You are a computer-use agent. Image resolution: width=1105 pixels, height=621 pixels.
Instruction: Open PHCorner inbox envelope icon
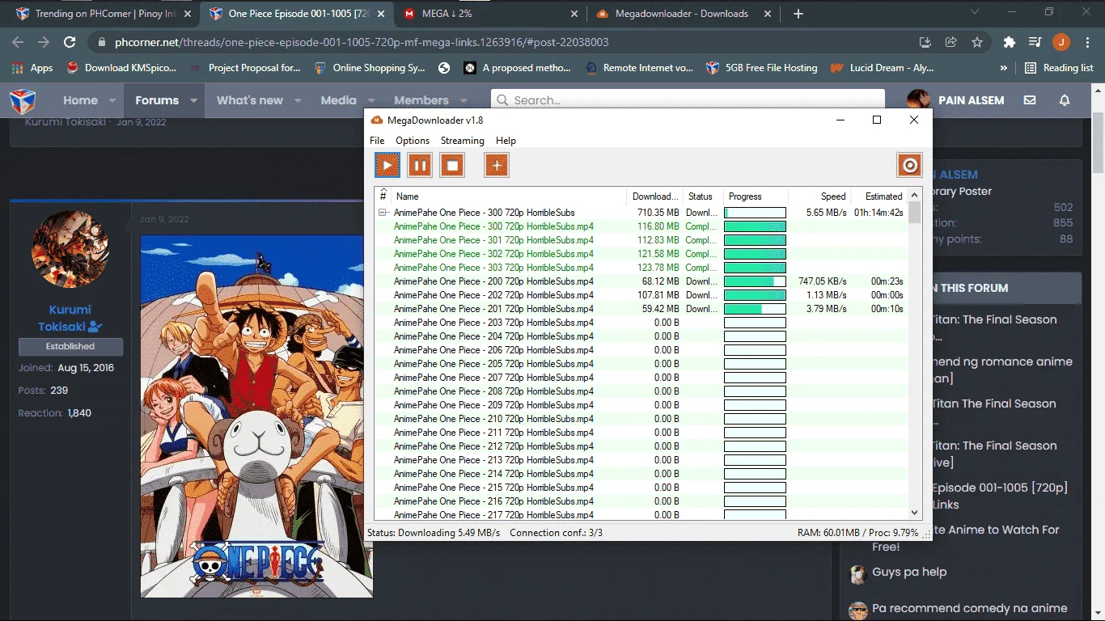coord(1029,100)
